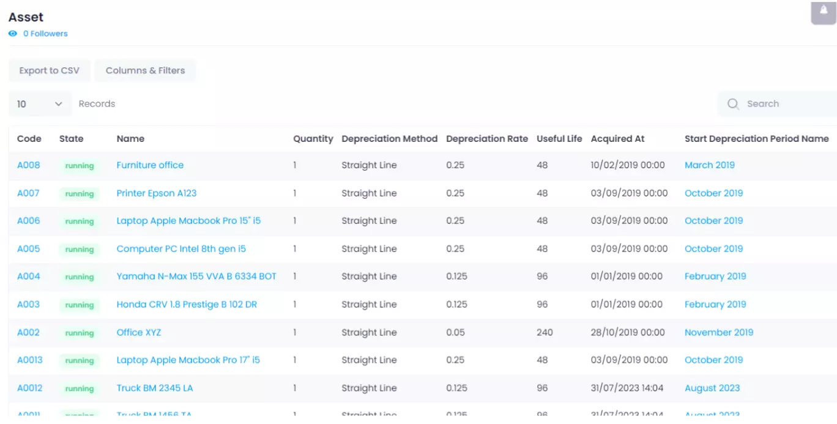Image resolution: width=837 pixels, height=424 pixels.
Task: Open the Office XYZ asset
Action: (139, 333)
